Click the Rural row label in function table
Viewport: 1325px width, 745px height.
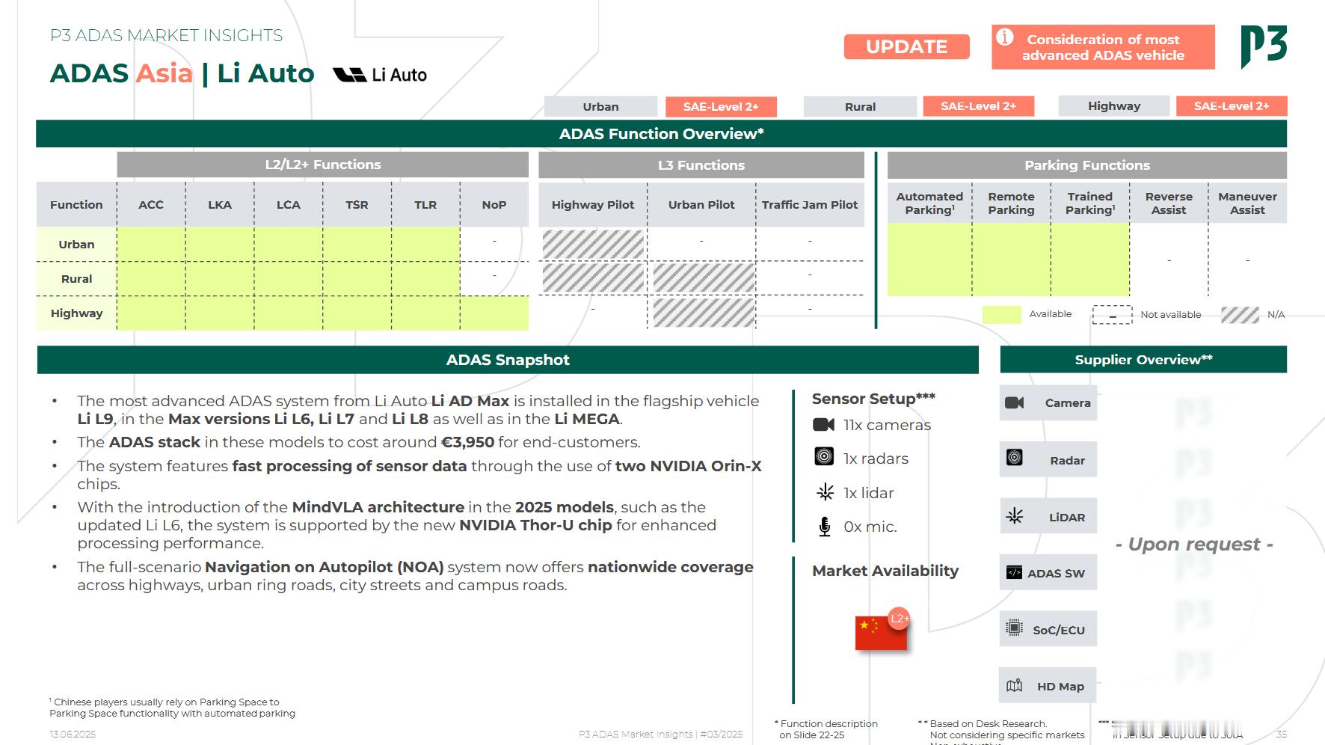76,278
